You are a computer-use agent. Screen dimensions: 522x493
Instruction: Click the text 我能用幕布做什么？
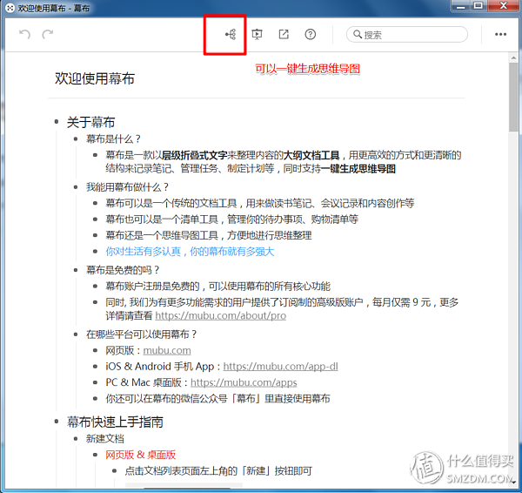(x=128, y=187)
